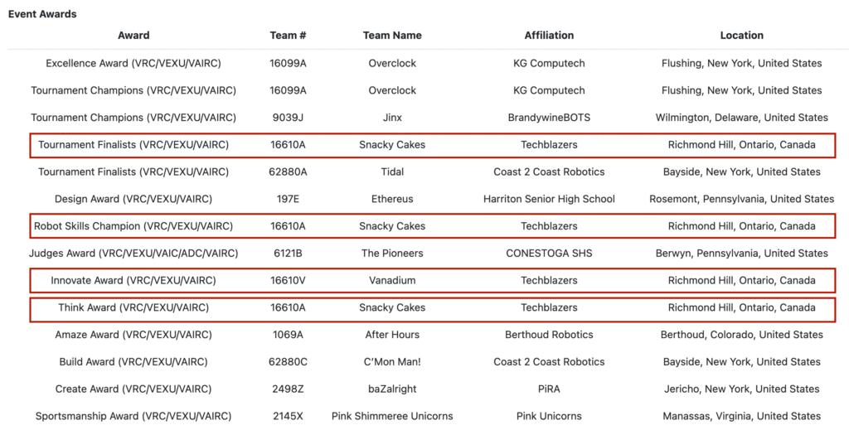Open the Vanadium team name
The height and width of the screenshot is (435, 849).
tap(392, 281)
